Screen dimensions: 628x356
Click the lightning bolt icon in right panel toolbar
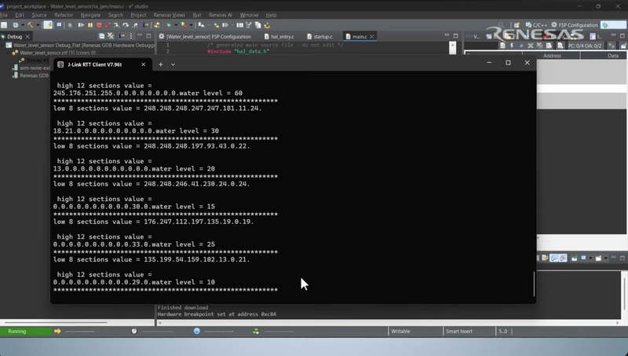click(x=512, y=46)
